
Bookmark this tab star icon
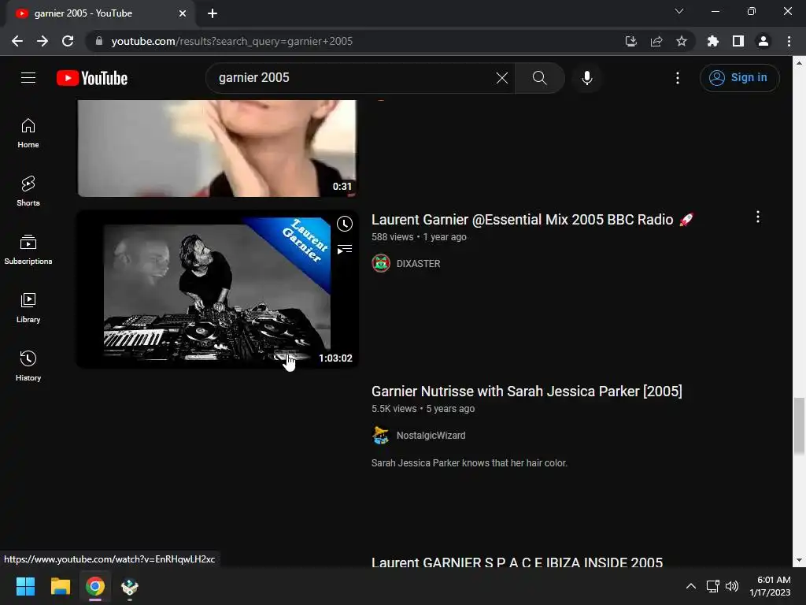681,41
